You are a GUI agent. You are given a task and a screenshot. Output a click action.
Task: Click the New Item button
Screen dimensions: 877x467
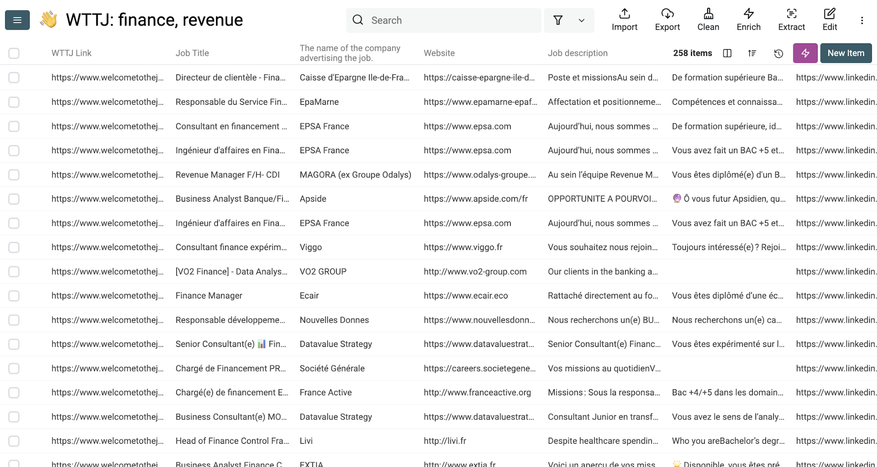846,53
